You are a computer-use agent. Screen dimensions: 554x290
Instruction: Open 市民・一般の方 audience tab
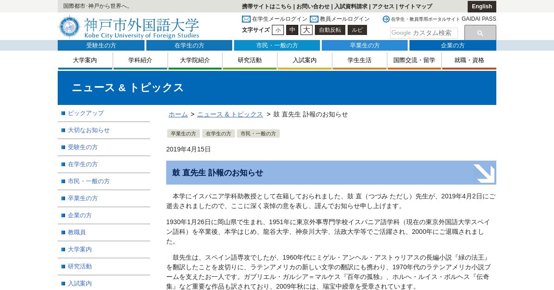click(x=277, y=45)
